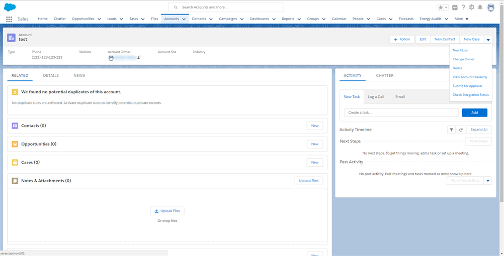
Task: Click the change owner icon beside owner name
Action: click(x=139, y=57)
